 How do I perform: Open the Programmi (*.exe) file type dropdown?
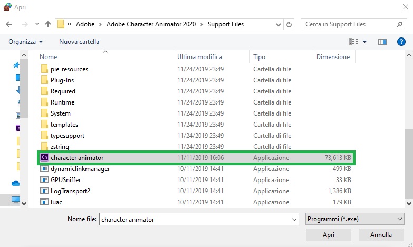click(355, 219)
